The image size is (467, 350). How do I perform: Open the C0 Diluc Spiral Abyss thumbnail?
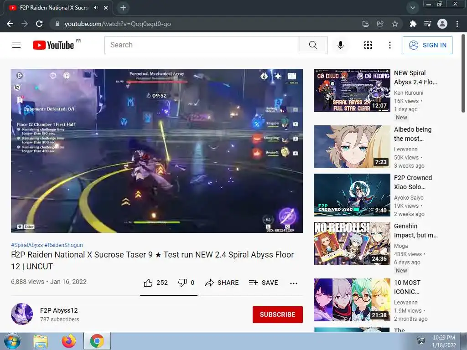point(352,90)
